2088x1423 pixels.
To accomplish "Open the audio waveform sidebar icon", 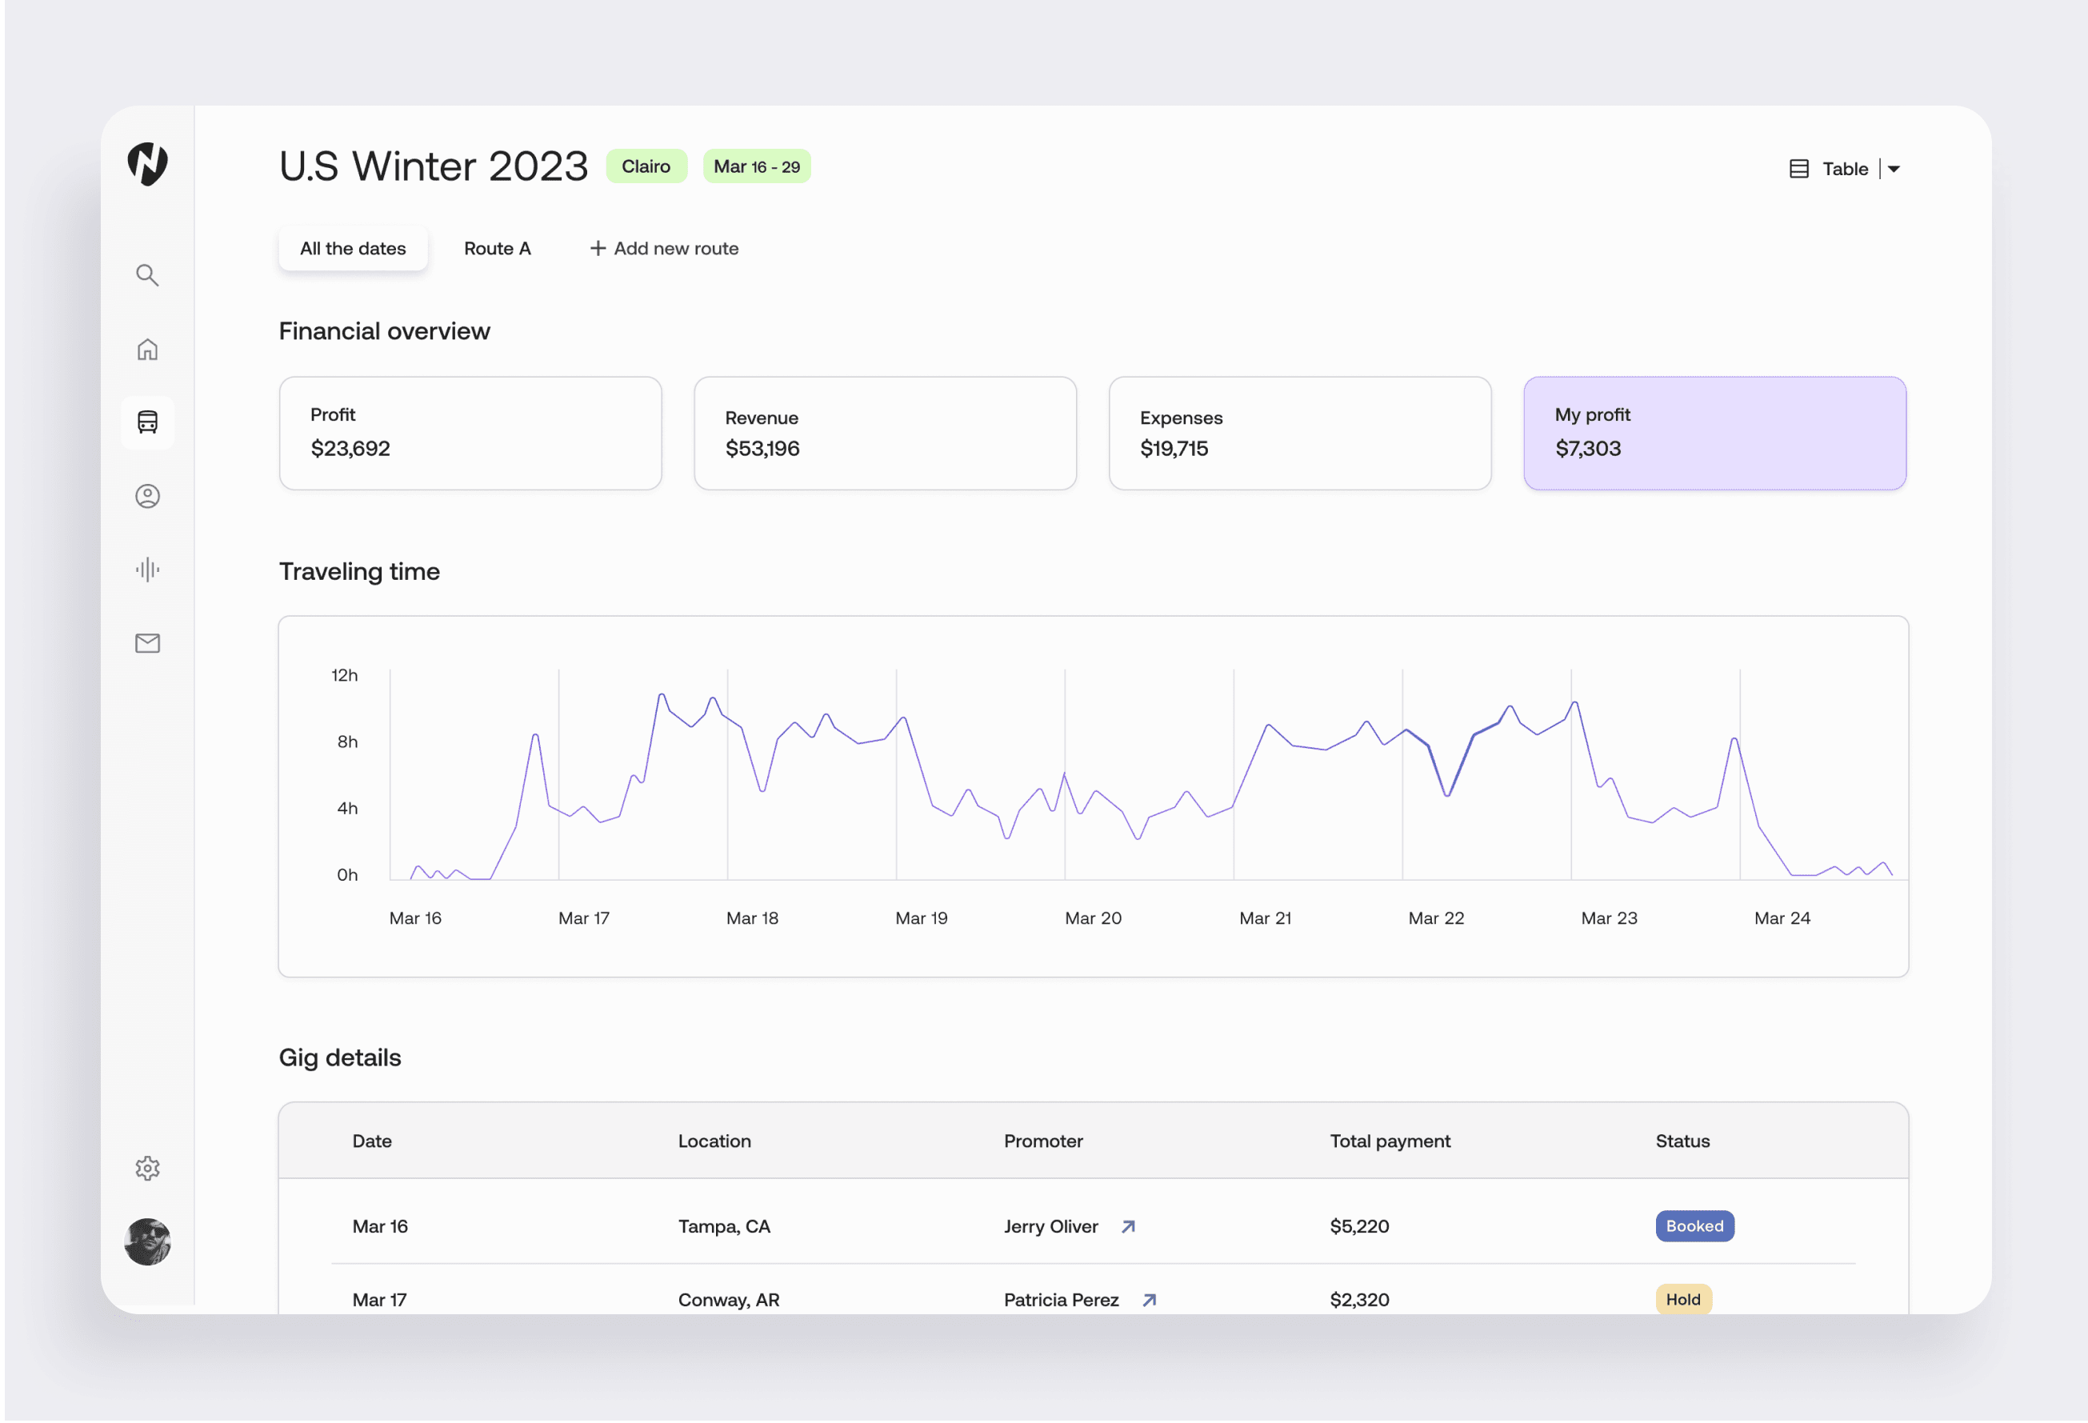I will coord(147,570).
